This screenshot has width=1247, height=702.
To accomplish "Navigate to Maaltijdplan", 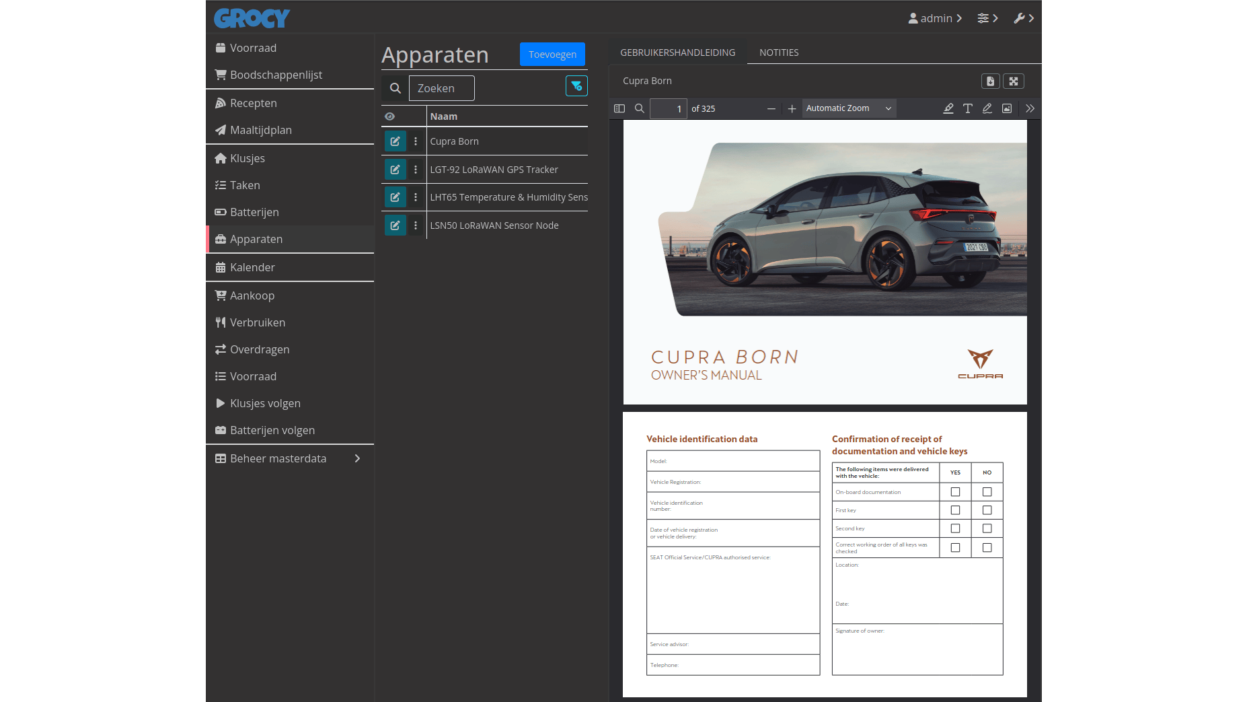I will [x=290, y=130].
